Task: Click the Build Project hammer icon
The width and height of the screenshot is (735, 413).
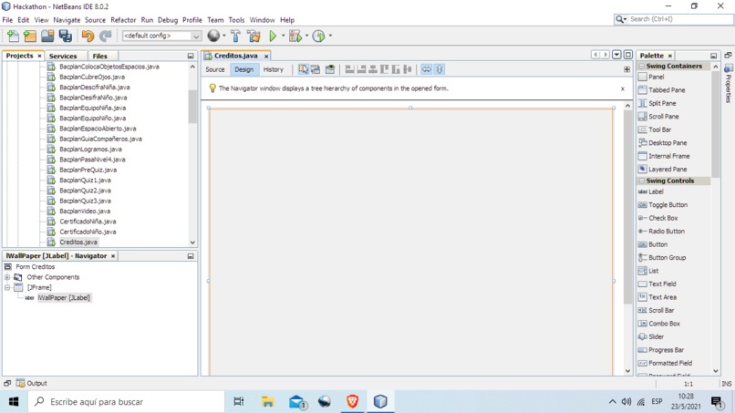Action: point(236,36)
